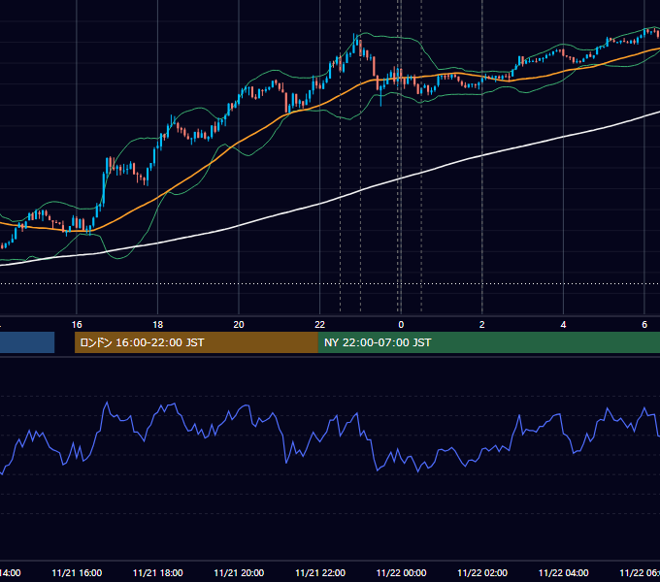This screenshot has width=660, height=582.
Task: Click the 11/22 00:00 date label
Action: (x=401, y=573)
